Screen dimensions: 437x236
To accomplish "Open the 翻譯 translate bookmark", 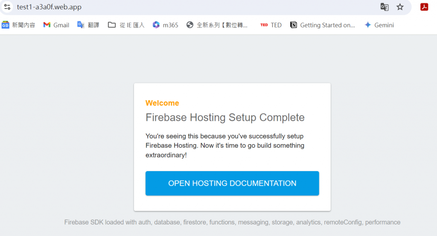I will (88, 25).
